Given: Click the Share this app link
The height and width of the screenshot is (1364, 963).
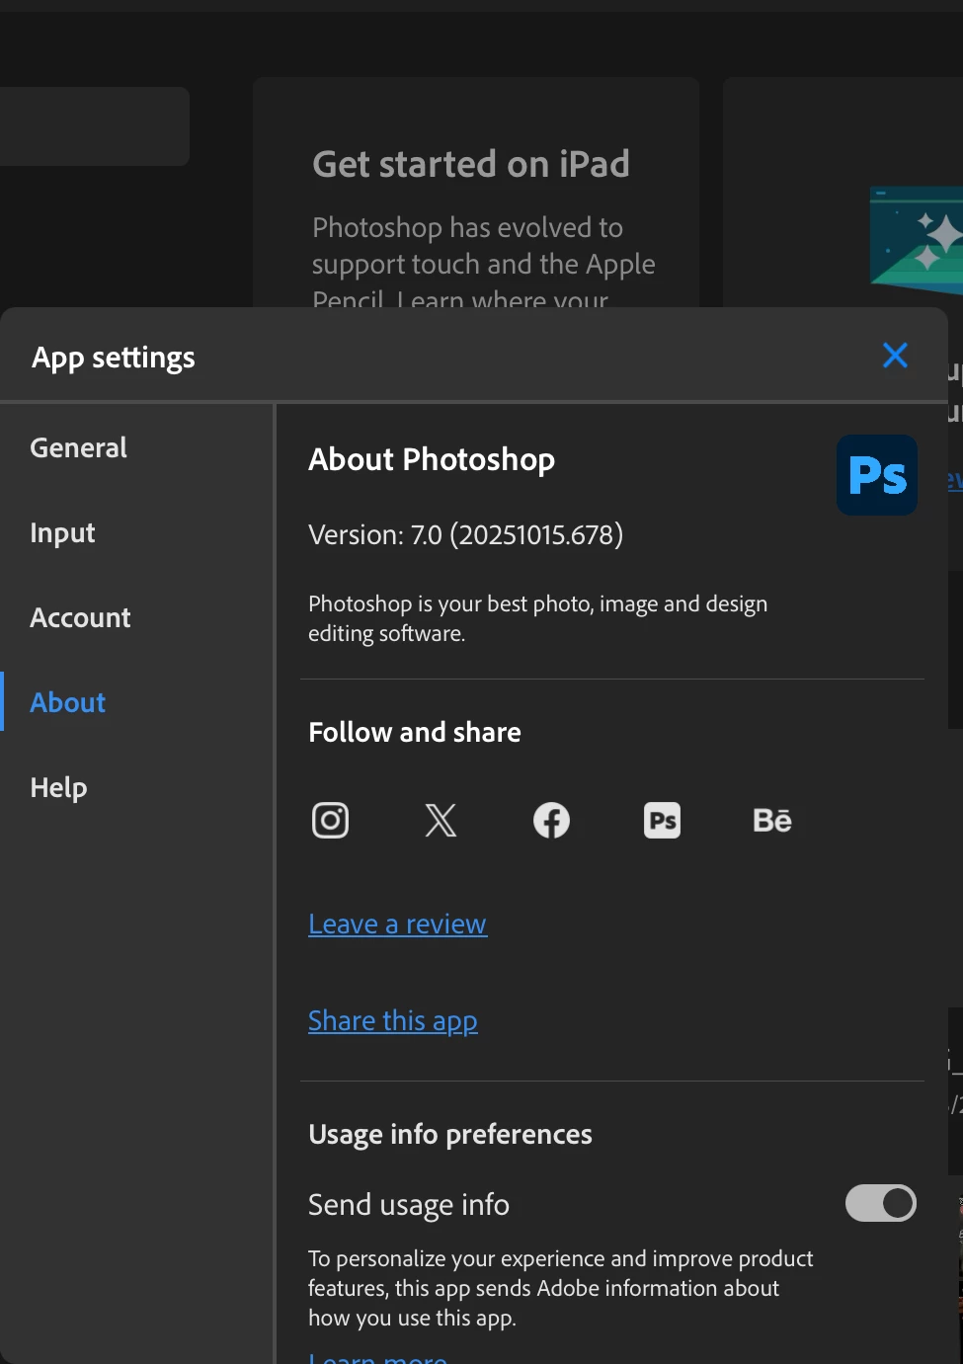Looking at the screenshot, I should (x=393, y=1020).
